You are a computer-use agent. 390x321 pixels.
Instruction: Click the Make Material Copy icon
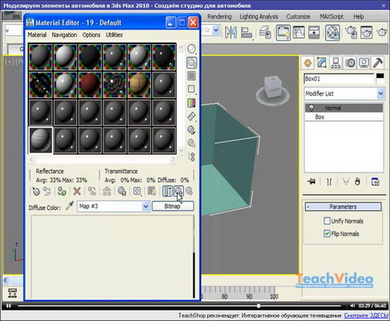92,191
